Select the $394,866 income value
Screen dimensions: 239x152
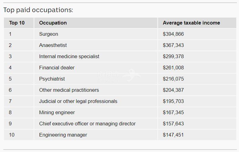click(x=173, y=34)
